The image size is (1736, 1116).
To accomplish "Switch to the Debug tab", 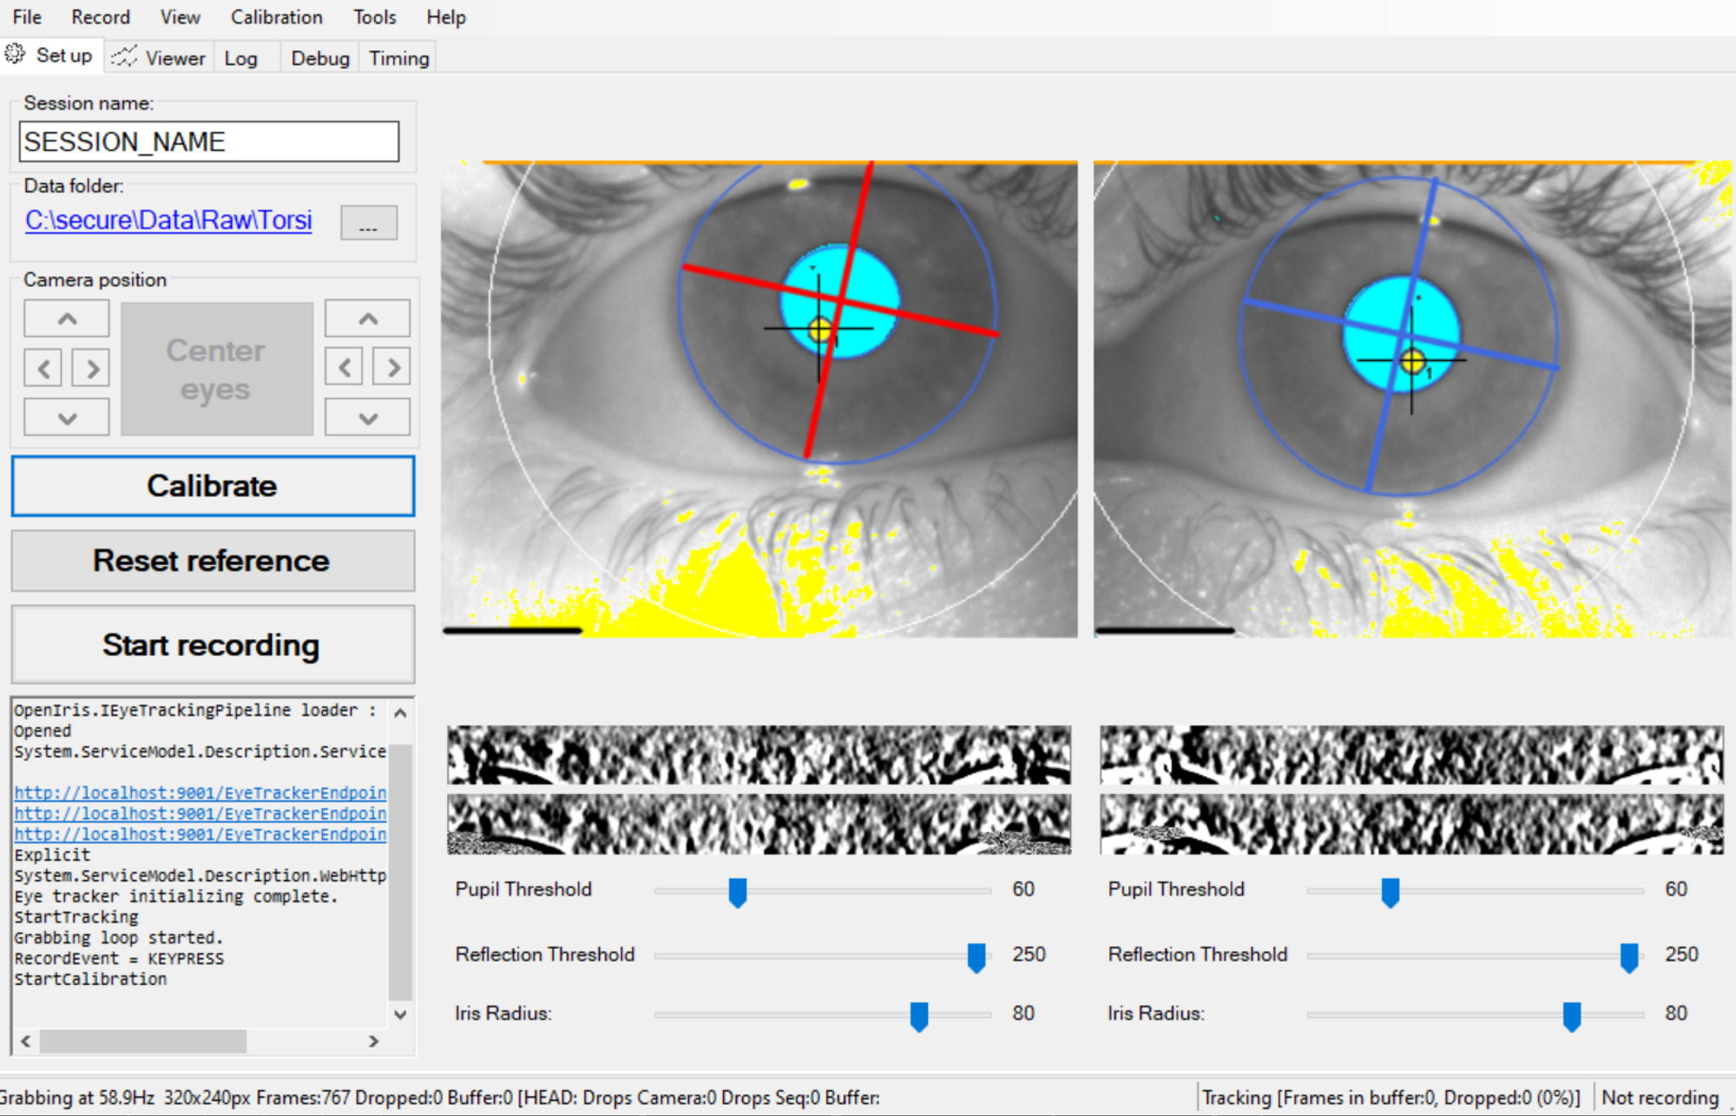I will pos(319,57).
